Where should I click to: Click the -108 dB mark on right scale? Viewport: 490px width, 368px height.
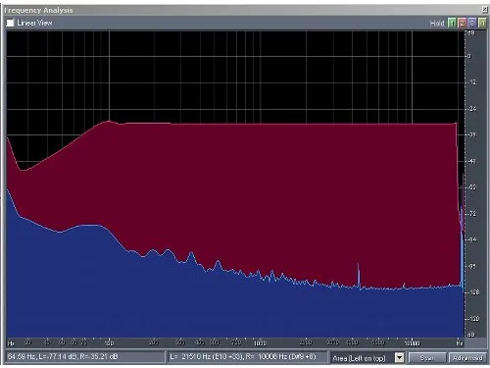(x=473, y=292)
